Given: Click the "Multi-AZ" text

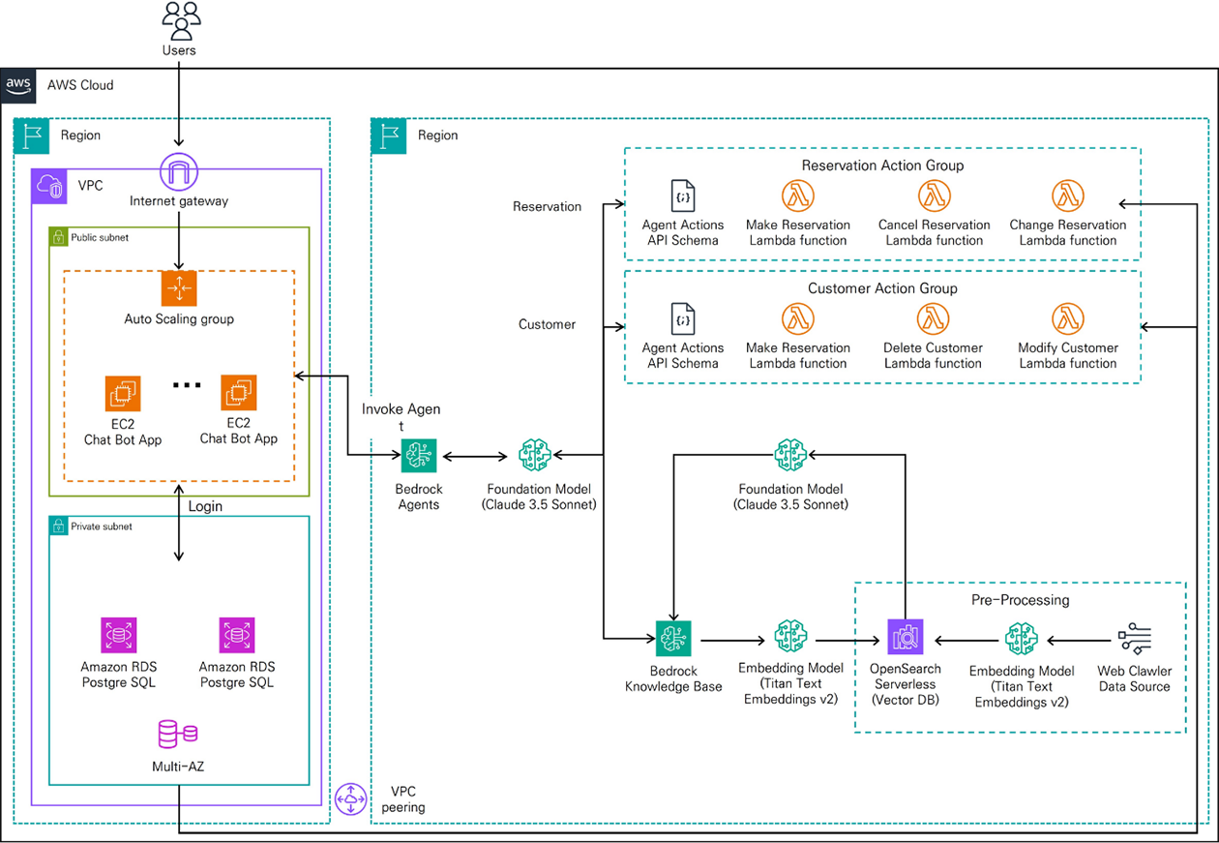Looking at the screenshot, I should [x=178, y=767].
